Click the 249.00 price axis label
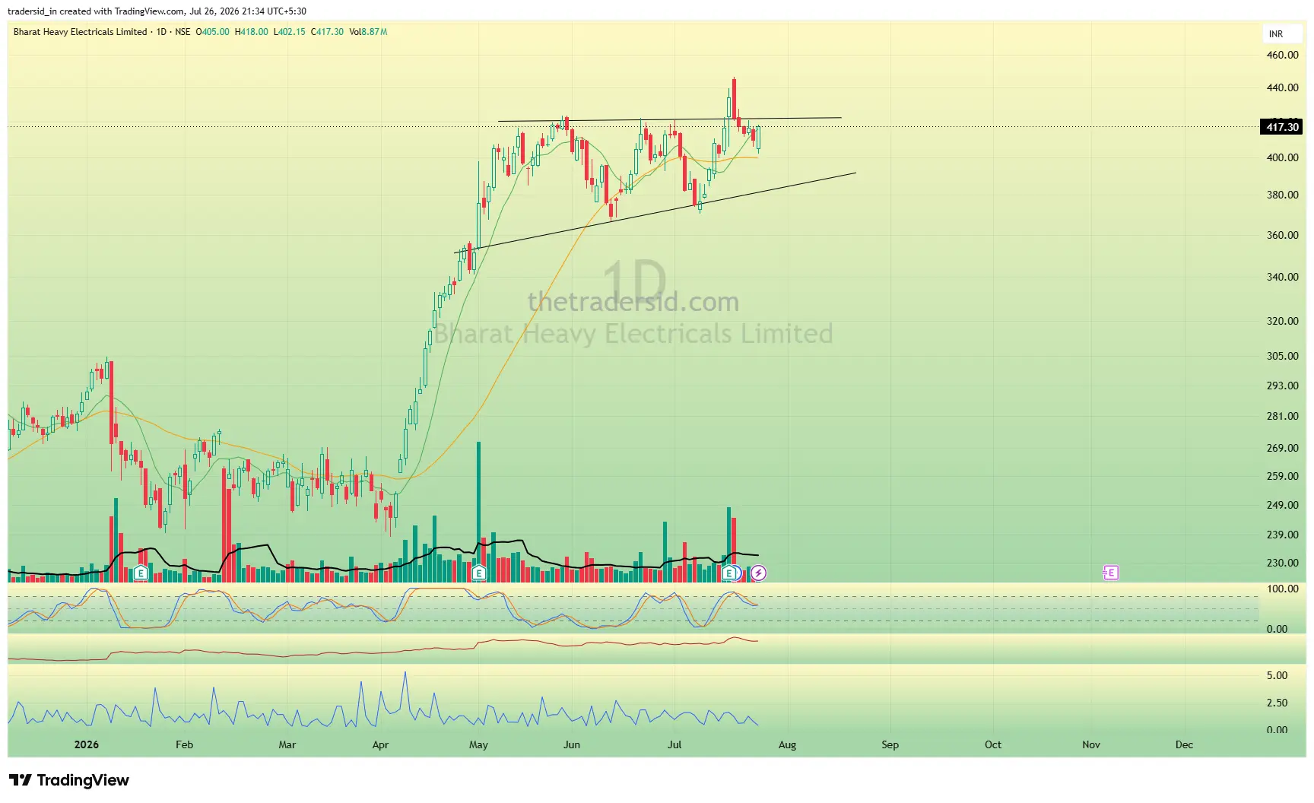Image resolution: width=1314 pixels, height=803 pixels. pyautogui.click(x=1282, y=505)
